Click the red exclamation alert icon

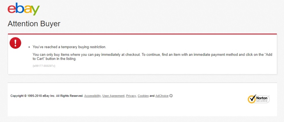pyautogui.click(x=15, y=43)
